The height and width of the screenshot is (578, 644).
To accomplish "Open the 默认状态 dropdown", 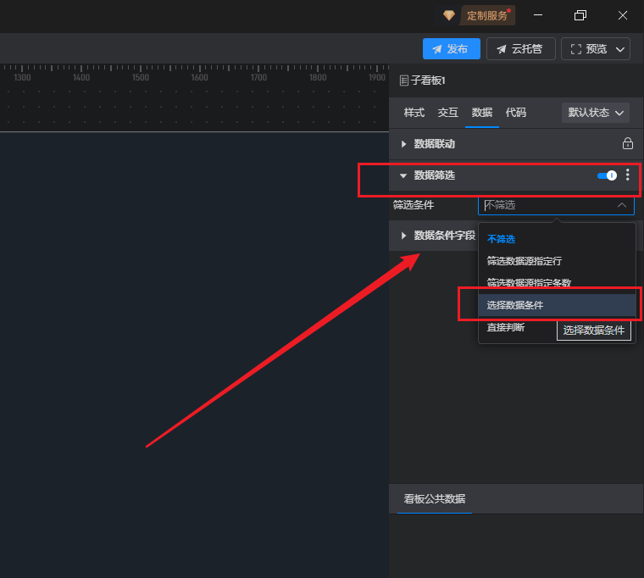I will pyautogui.click(x=597, y=113).
